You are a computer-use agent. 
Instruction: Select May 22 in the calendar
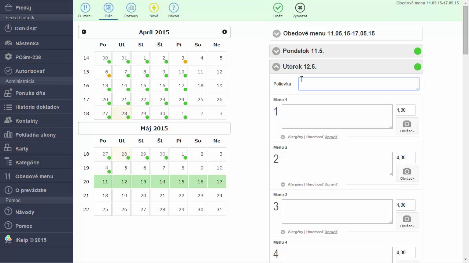tap(179, 195)
